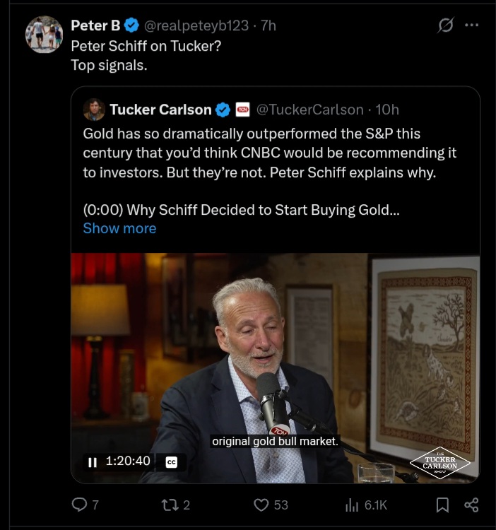Repost this tweet via retweet icon
This screenshot has width=496, height=530.
[x=170, y=505]
